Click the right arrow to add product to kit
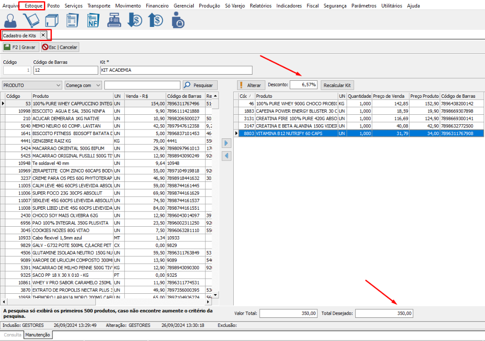The image size is (485, 341). pyautogui.click(x=226, y=143)
